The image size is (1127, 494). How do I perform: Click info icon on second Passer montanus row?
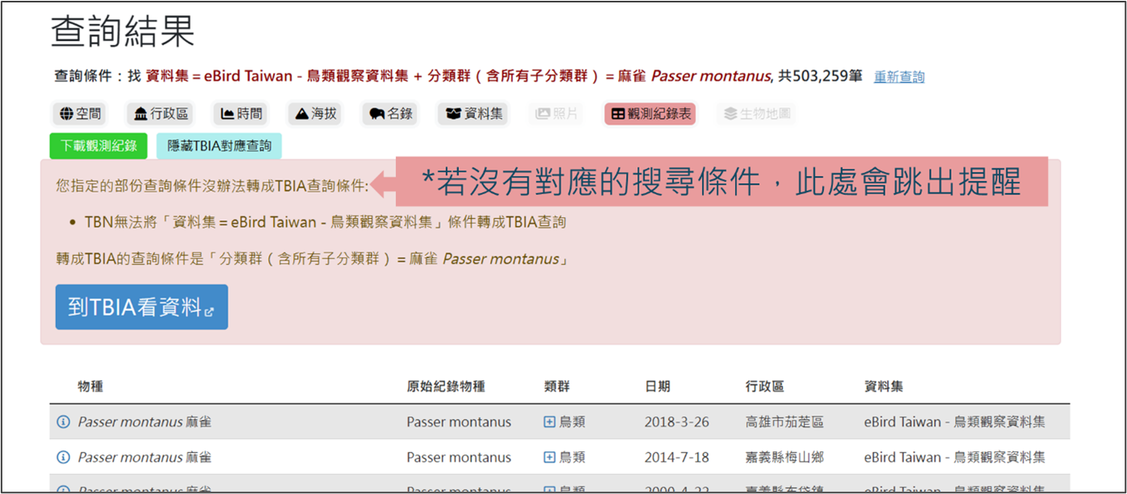pos(63,458)
